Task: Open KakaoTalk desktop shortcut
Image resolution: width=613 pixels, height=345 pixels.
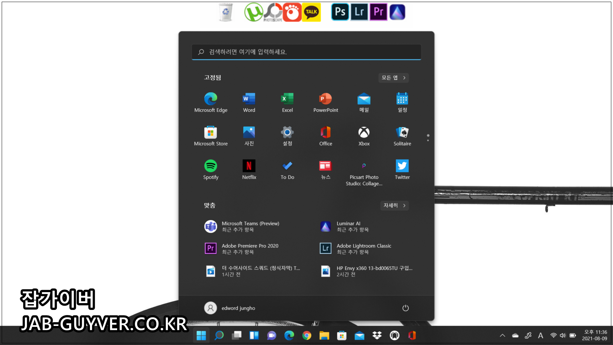Action: click(311, 12)
